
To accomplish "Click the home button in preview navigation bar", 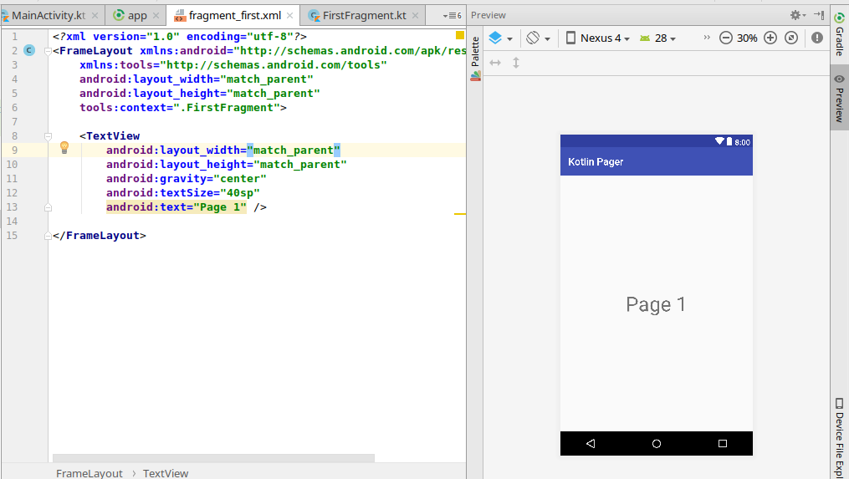I will click(x=657, y=443).
